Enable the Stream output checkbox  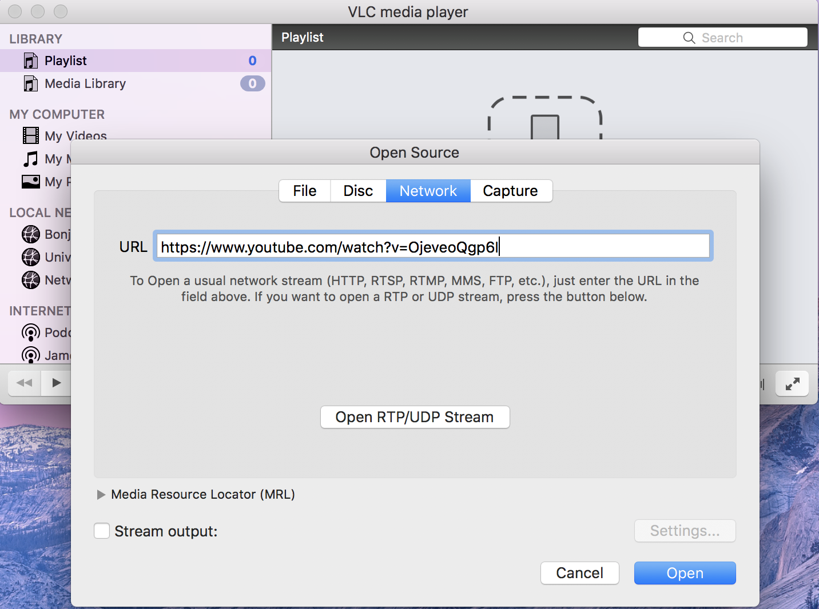(x=102, y=531)
